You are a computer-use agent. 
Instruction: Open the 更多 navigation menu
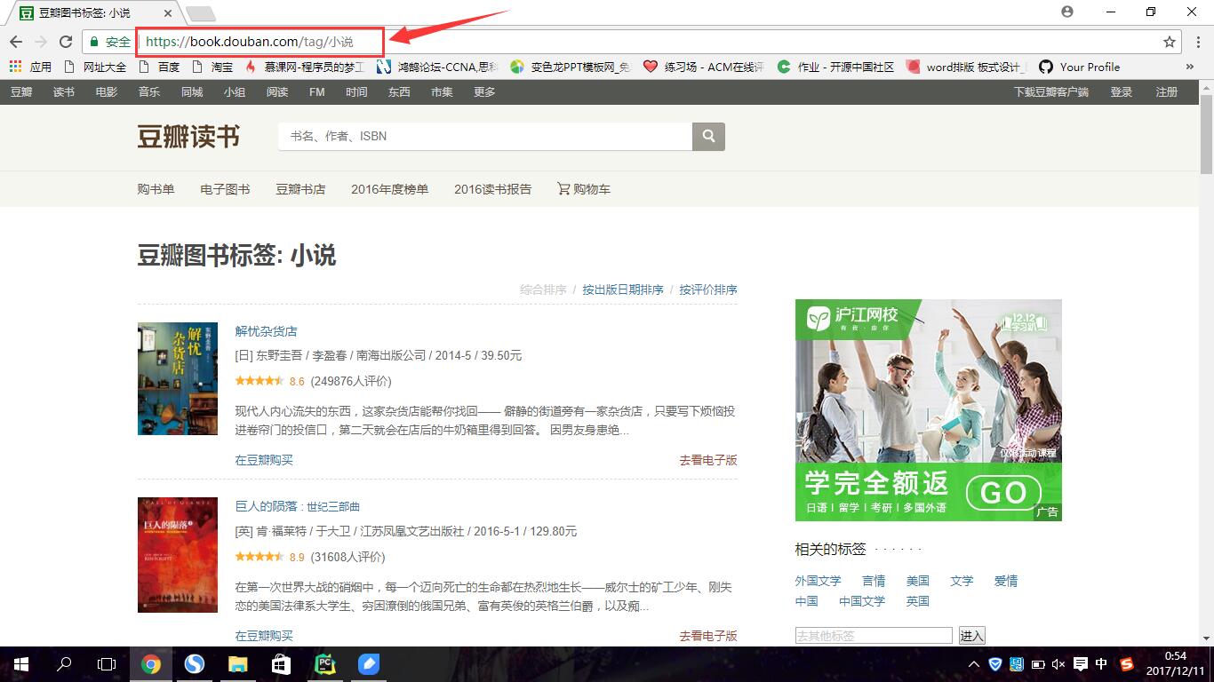coord(484,92)
